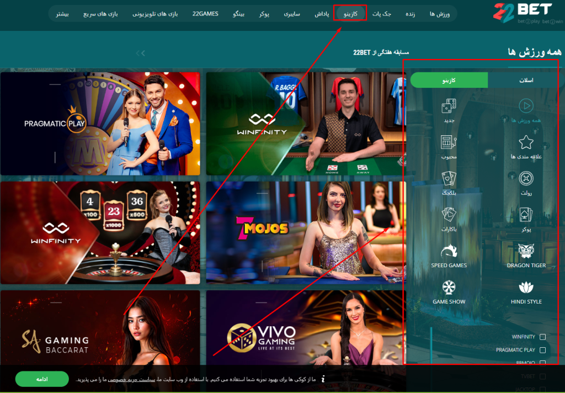Open the جک پات (Jackpot) nav item
565x393 pixels.
(x=382, y=14)
